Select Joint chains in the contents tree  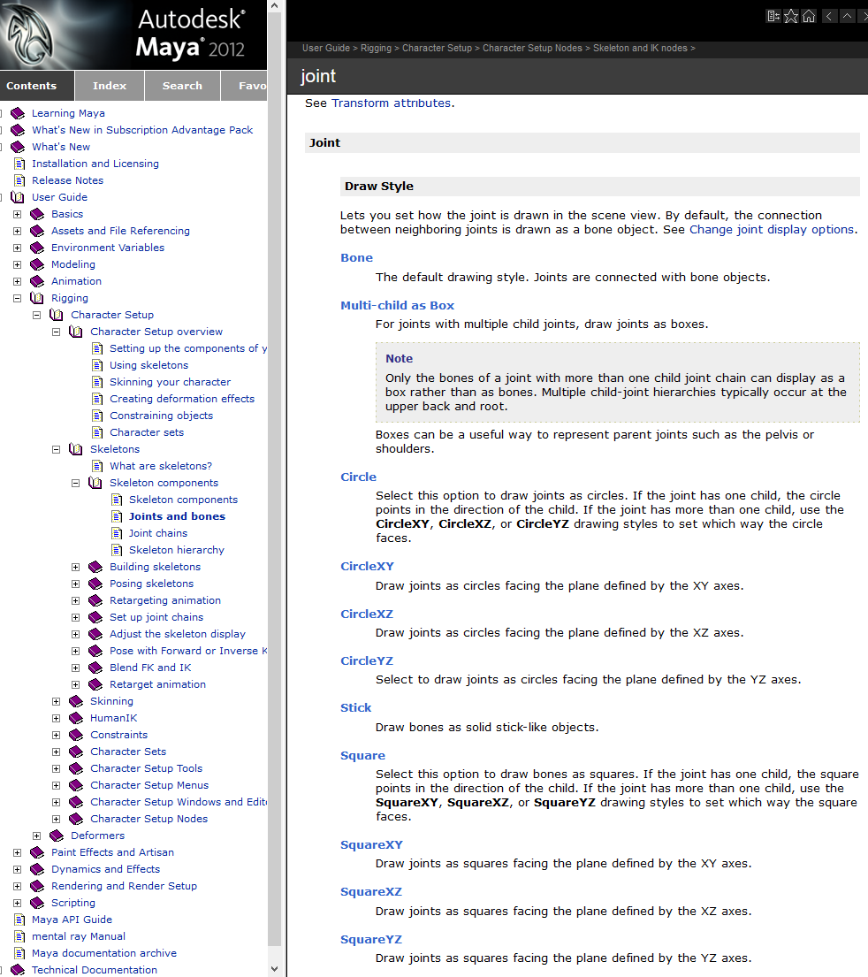(157, 533)
